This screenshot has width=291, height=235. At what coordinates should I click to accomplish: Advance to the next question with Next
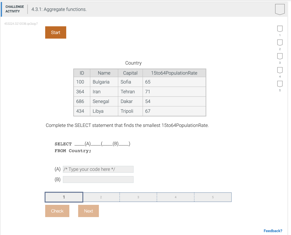click(x=88, y=211)
